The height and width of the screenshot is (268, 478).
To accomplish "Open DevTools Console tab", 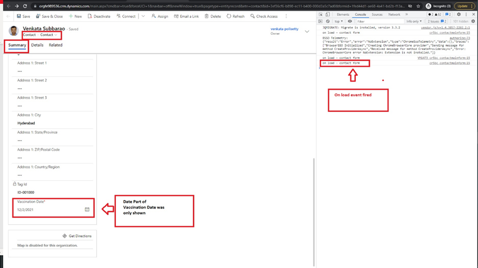I will coord(360,15).
